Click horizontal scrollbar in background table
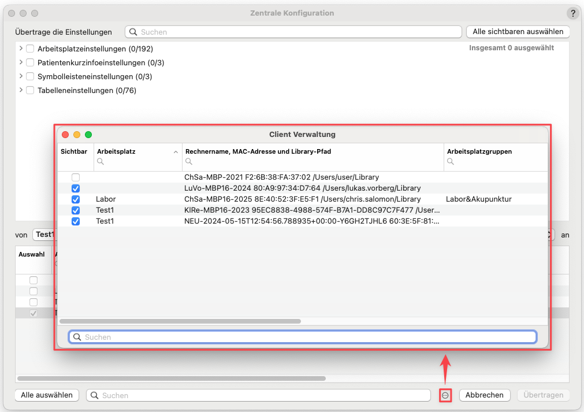Viewport: 584px width, 412px height. pos(172,378)
